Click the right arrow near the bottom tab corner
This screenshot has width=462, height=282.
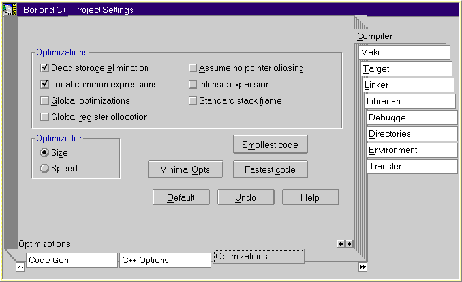(x=349, y=244)
